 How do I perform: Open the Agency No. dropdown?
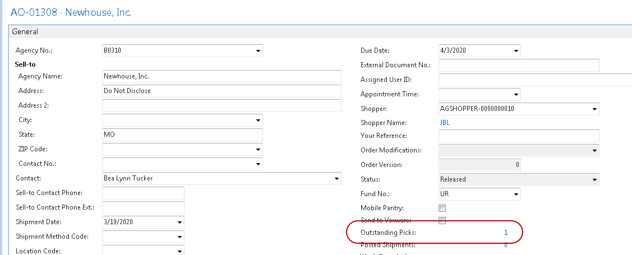pyautogui.click(x=257, y=51)
